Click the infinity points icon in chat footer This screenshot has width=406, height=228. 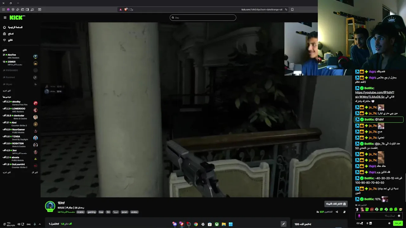(x=360, y=223)
